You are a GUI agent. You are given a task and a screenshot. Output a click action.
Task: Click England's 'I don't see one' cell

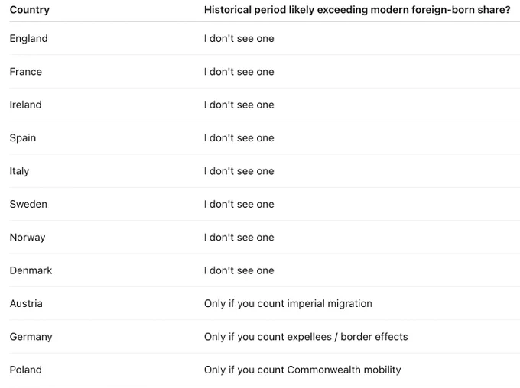pyautogui.click(x=239, y=38)
